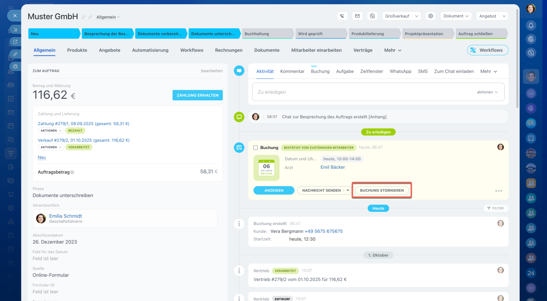Select the Buchhaltung pipeline stage

pyautogui.click(x=268, y=34)
